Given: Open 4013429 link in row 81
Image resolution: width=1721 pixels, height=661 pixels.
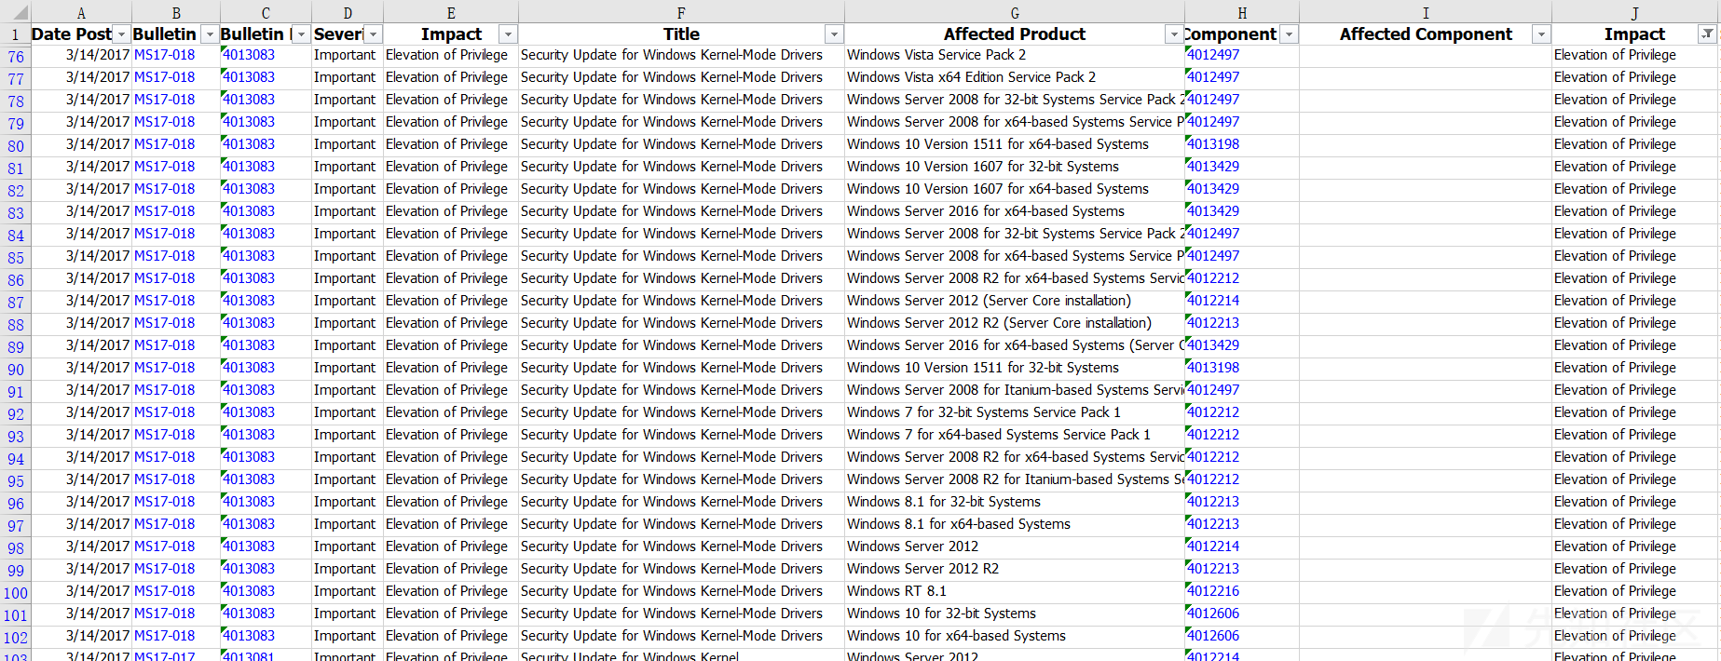Looking at the screenshot, I should tap(1214, 167).
